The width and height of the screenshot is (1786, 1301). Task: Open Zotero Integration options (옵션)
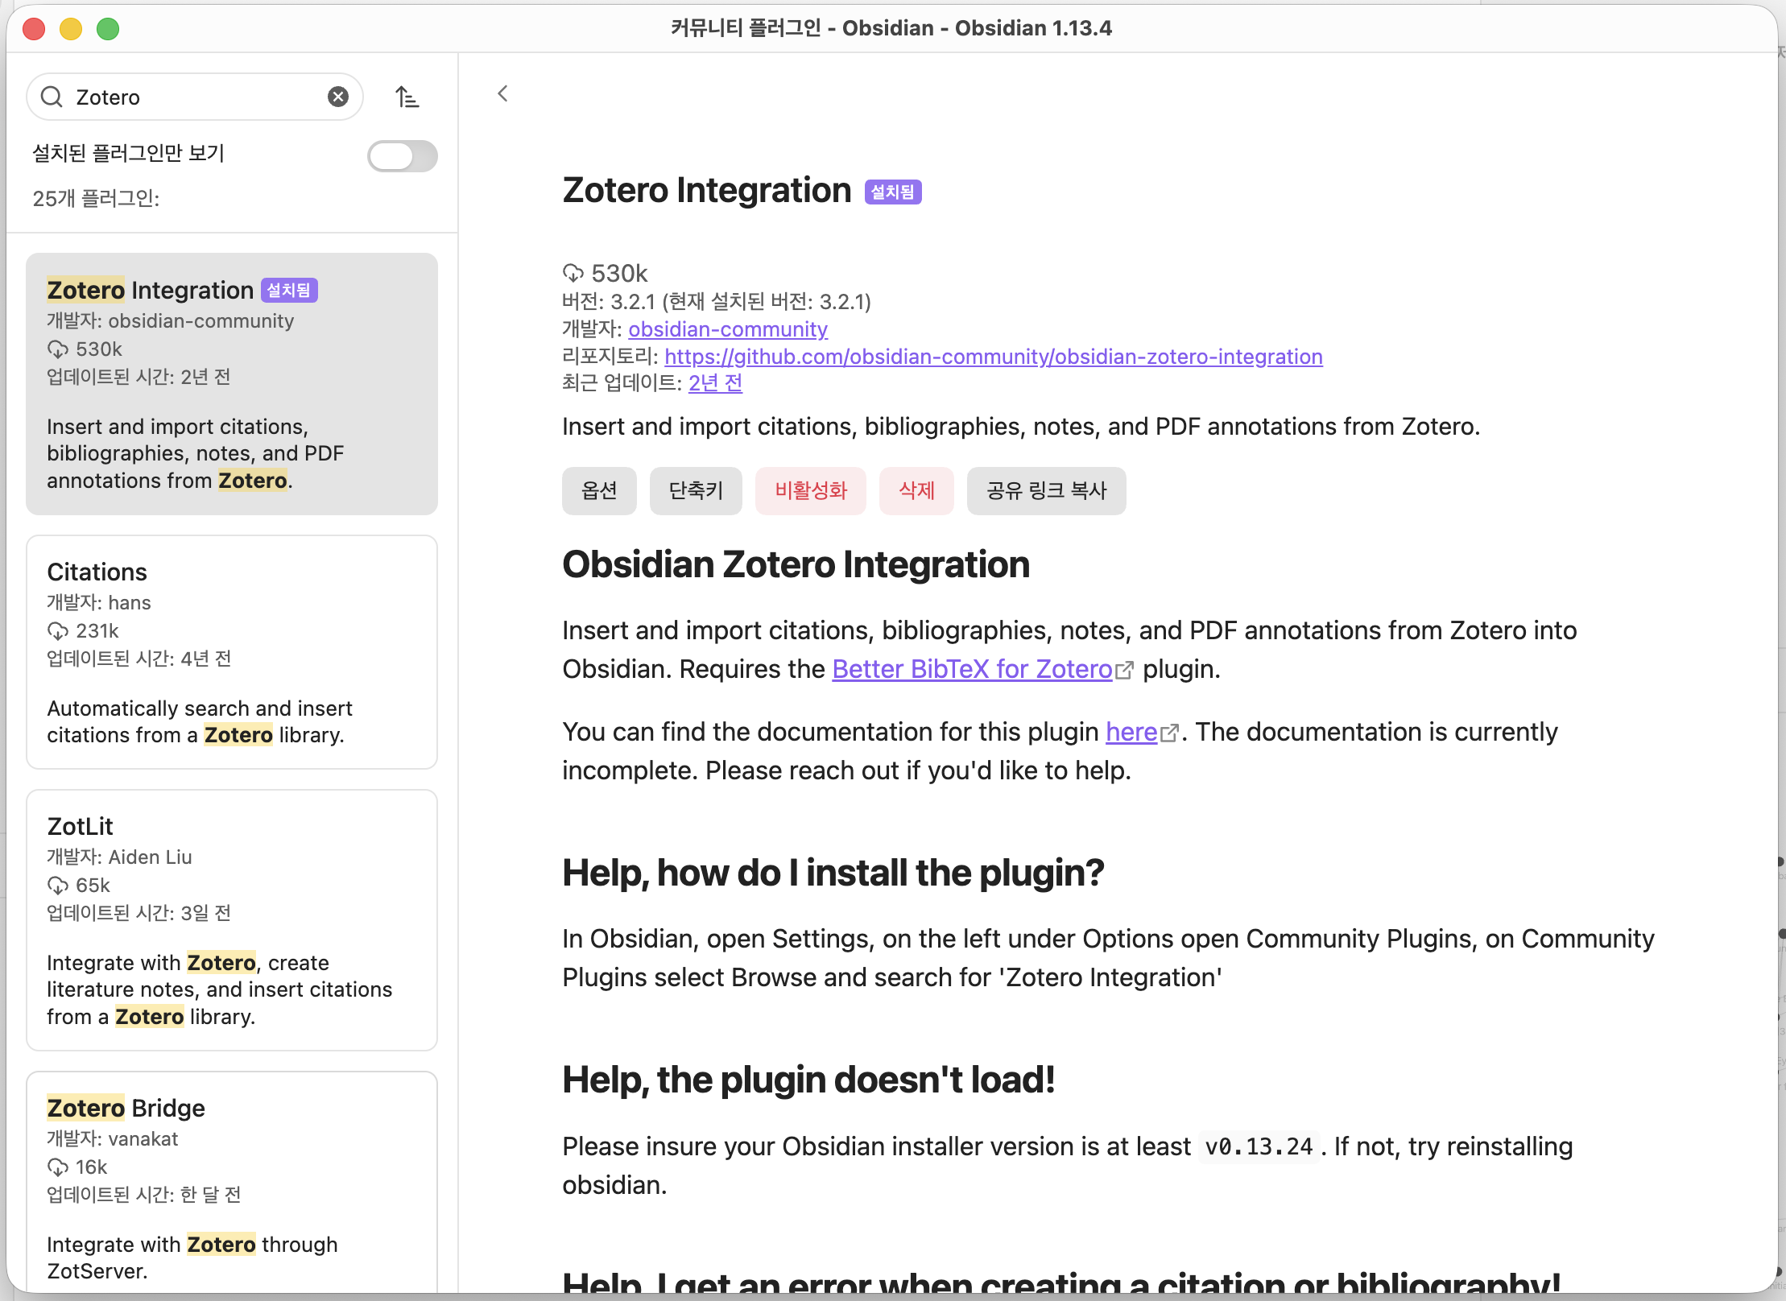[x=599, y=490]
